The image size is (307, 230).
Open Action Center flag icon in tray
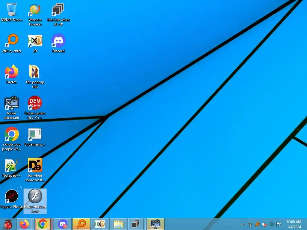(x=279, y=224)
